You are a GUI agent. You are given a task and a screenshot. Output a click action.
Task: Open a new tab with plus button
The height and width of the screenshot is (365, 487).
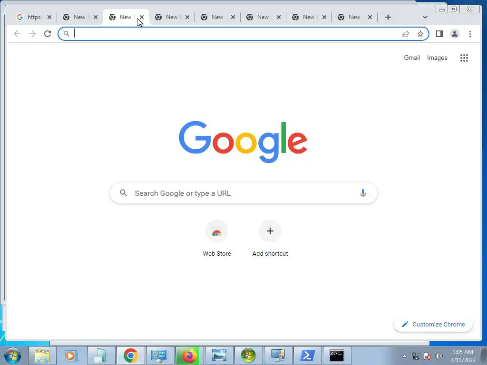(x=388, y=17)
